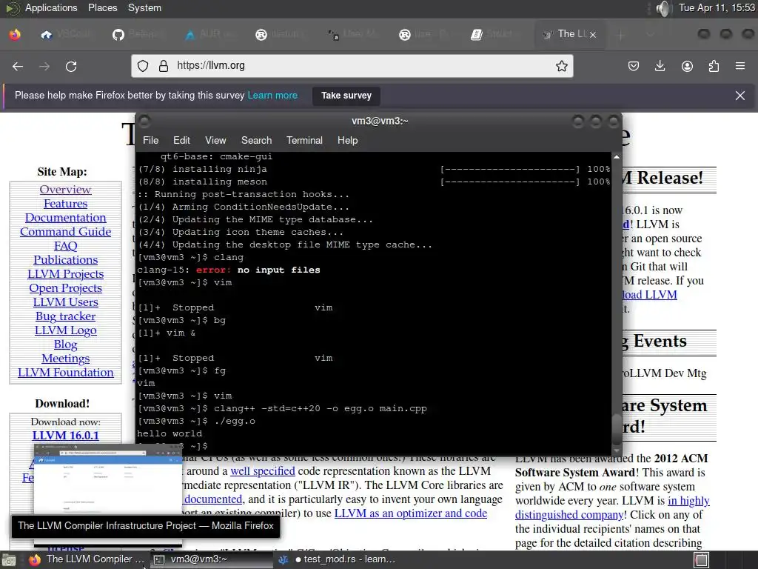
Task: Focus the llvm.org address bar
Action: coord(352,66)
